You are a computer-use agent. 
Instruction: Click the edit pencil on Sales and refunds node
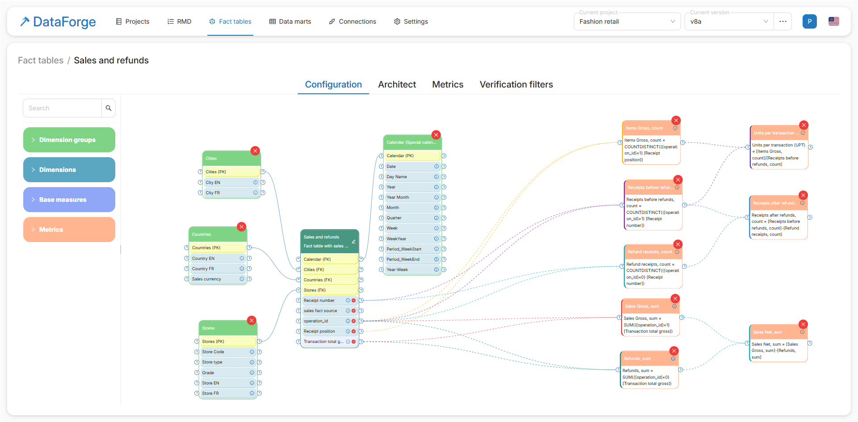point(353,242)
